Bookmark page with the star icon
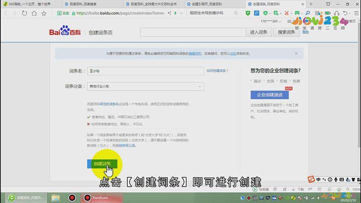361x203 pixels. pyautogui.click(x=44, y=14)
